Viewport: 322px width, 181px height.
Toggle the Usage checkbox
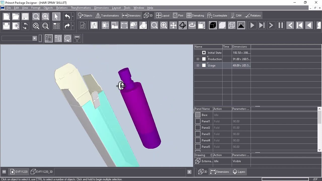pyautogui.click(x=204, y=66)
